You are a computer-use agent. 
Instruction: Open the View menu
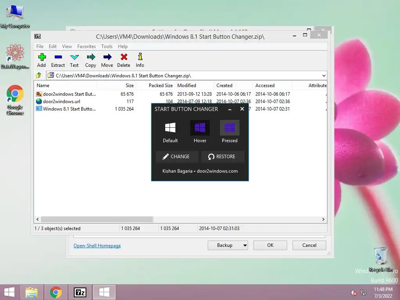(x=67, y=46)
